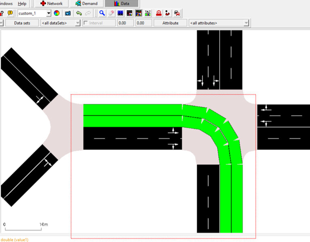Select the TAZ relation mode icon

click(x=148, y=13)
